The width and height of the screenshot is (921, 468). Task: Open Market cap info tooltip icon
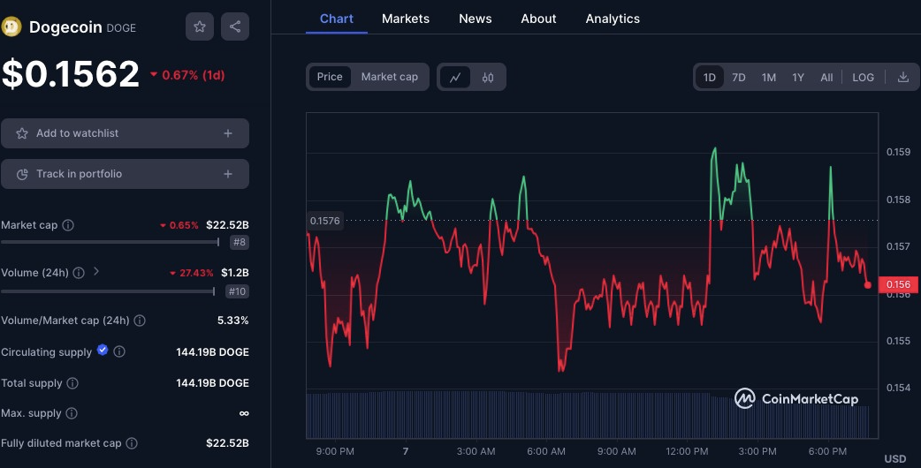[x=68, y=225]
